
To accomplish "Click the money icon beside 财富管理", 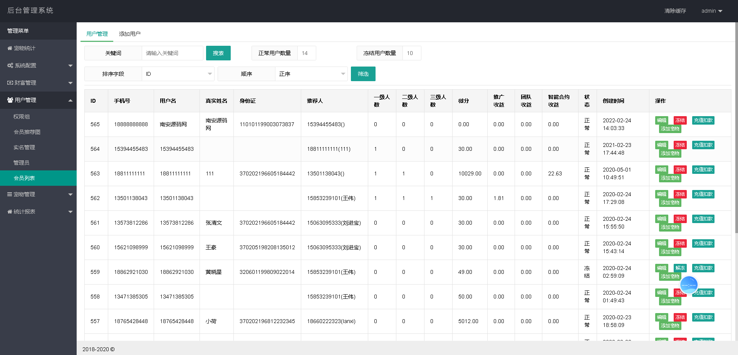I will click(x=10, y=83).
